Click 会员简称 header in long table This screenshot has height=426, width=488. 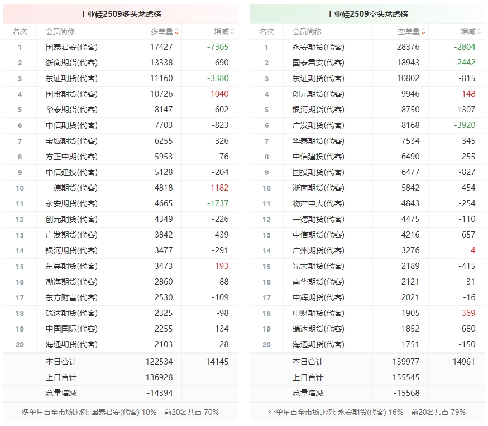(x=60, y=31)
